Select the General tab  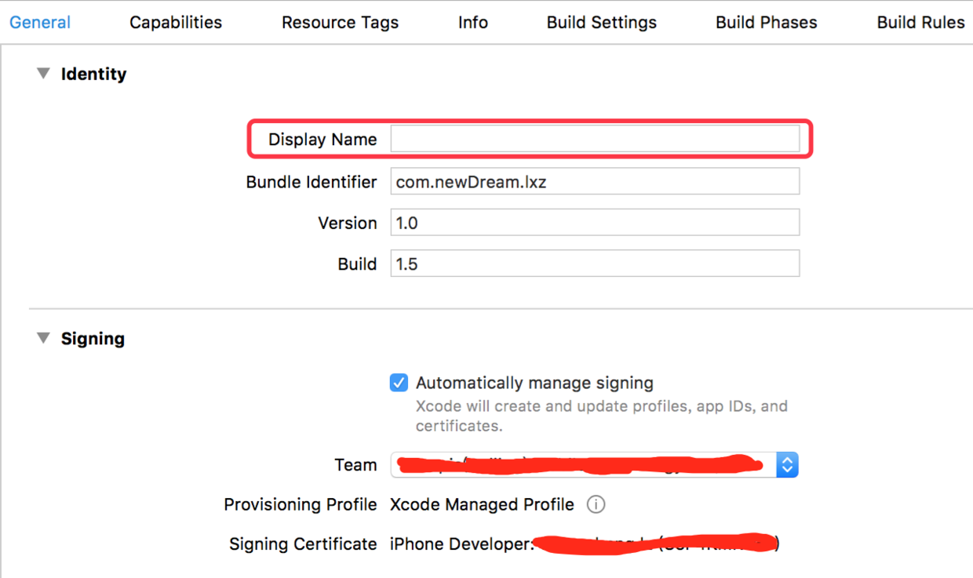[40, 23]
